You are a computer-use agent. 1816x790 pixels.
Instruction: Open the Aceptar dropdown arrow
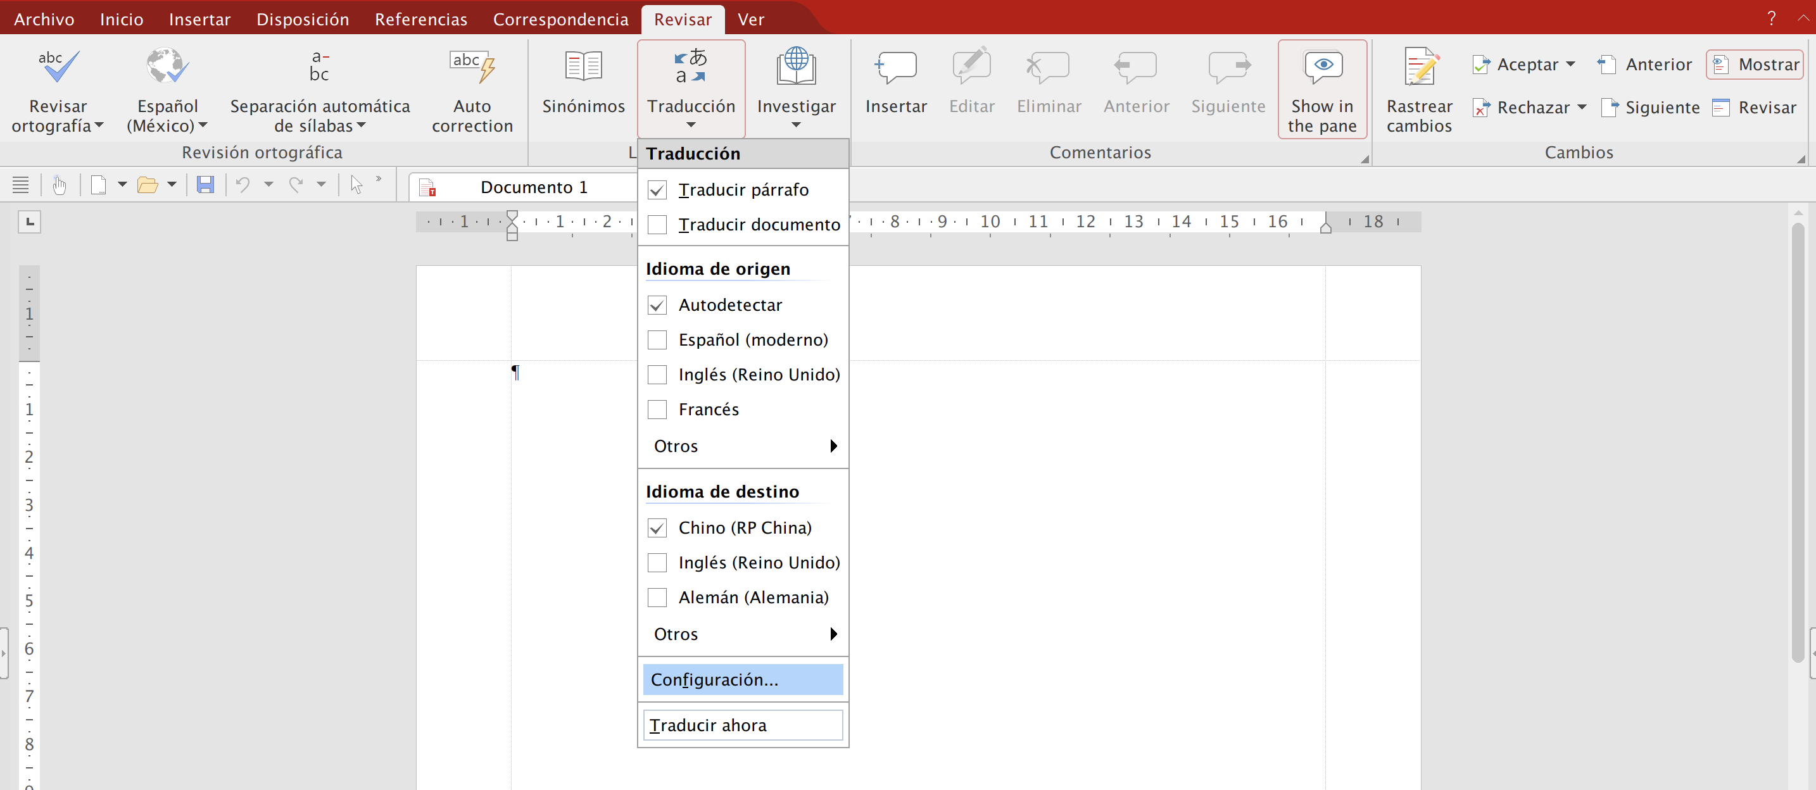click(x=1571, y=64)
